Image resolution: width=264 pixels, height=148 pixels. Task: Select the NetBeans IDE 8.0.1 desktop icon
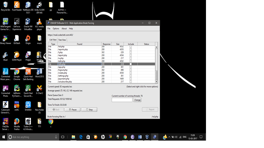(28, 7)
